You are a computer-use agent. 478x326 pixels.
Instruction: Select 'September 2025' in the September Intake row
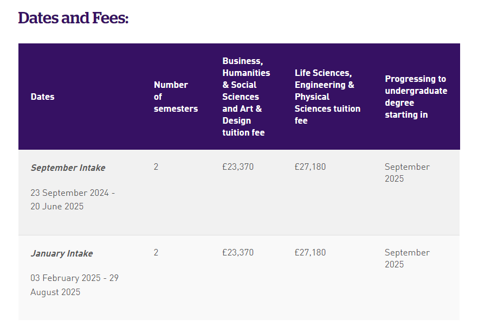(407, 172)
